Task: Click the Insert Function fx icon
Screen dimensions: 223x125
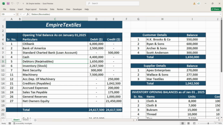Action: (28, 14)
